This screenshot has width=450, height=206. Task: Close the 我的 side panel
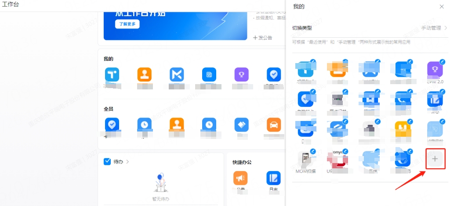[442, 7]
